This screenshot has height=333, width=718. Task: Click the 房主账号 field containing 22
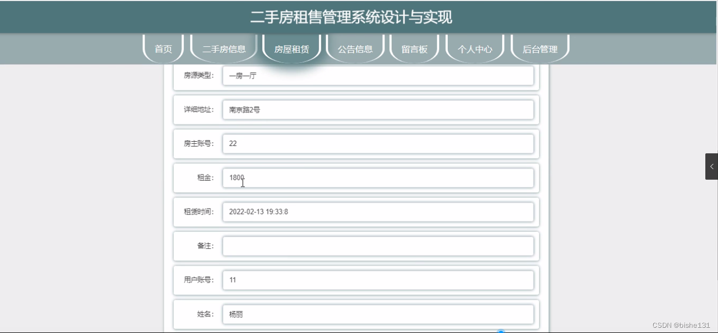(x=378, y=143)
